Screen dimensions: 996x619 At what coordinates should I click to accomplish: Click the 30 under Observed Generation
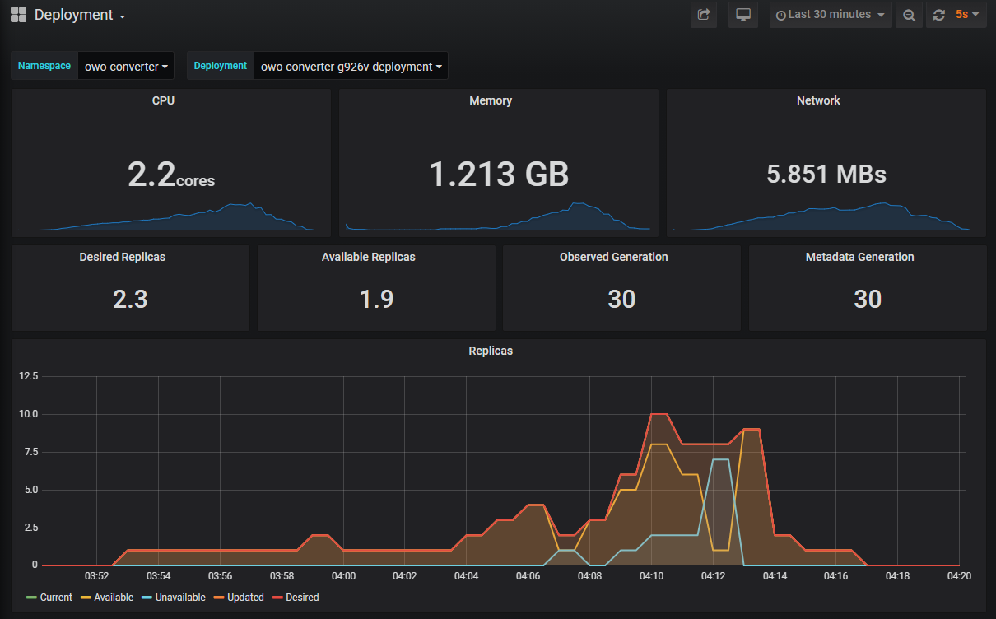[621, 299]
